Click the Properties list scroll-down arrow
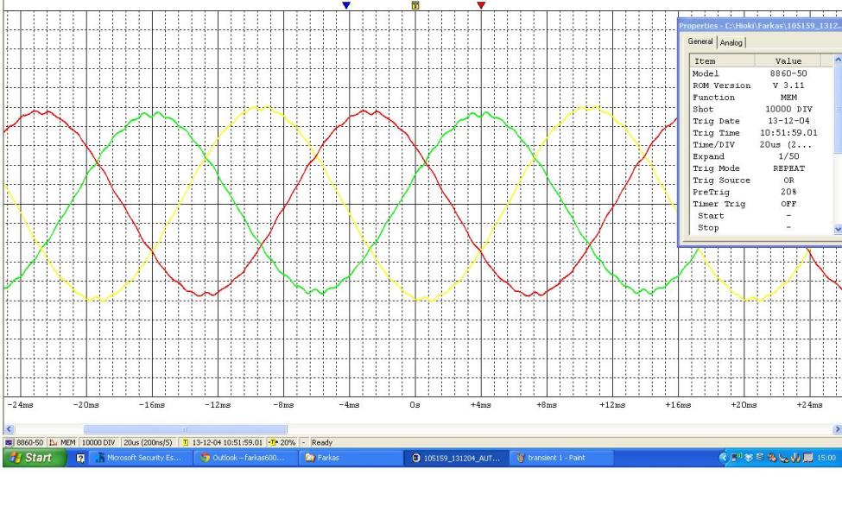This screenshot has width=842, height=526. [x=838, y=229]
